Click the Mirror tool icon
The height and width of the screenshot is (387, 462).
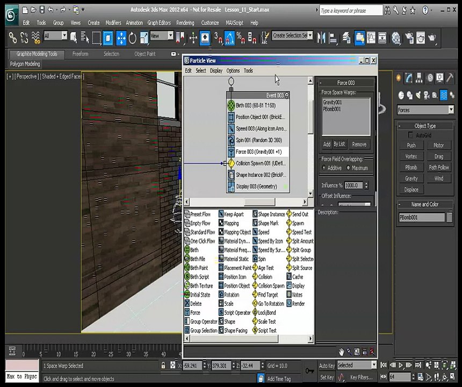pyautogui.click(x=321, y=38)
